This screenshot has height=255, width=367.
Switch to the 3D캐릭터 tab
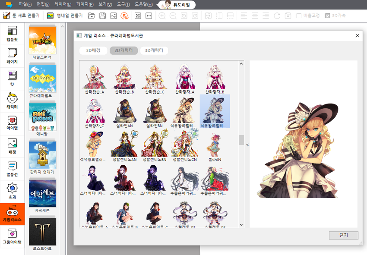click(154, 50)
